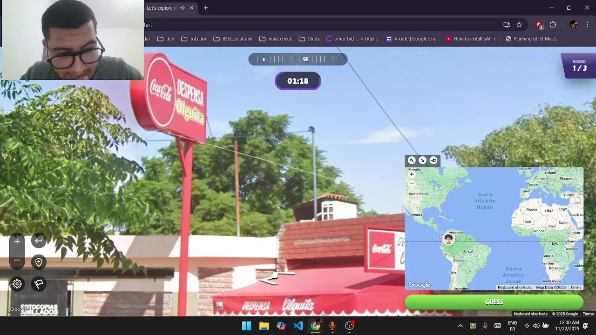Click the microphone in-use tray icon
The height and width of the screenshot is (335, 596).
[485, 326]
